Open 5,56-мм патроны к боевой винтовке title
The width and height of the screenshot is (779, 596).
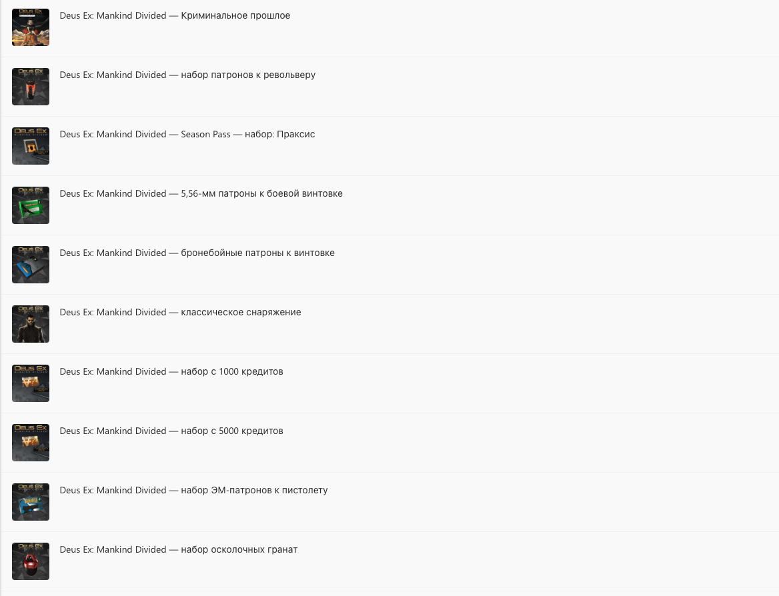[x=201, y=194]
